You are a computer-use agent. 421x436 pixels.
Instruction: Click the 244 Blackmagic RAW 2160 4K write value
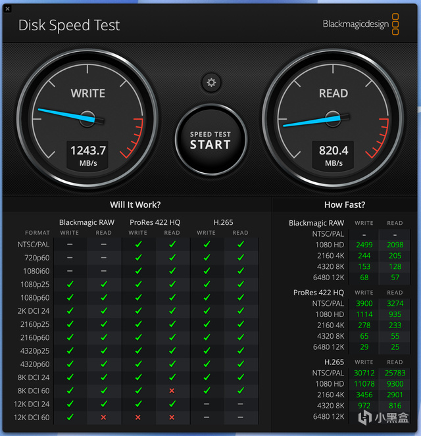pos(364,256)
